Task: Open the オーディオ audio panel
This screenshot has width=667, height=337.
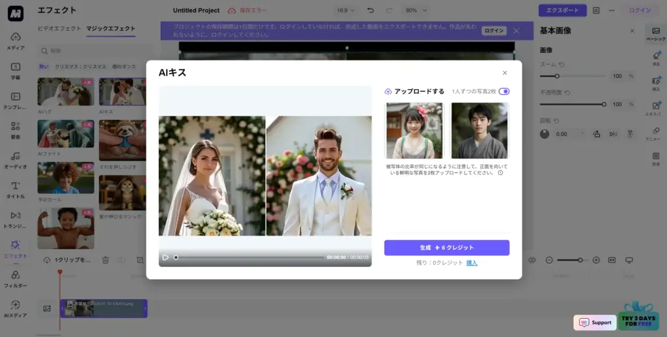Action: tap(16, 160)
